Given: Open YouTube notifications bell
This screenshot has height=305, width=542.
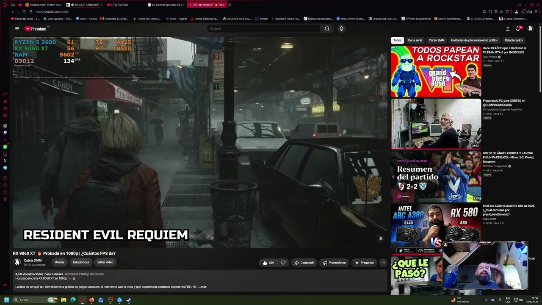Looking at the screenshot, I should (518, 29).
